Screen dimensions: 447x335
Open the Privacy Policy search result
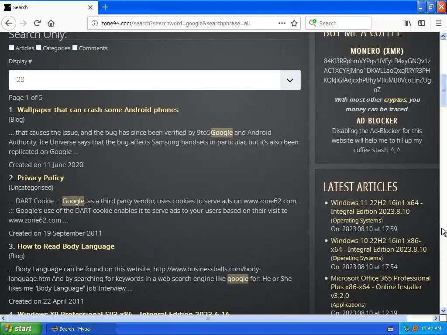point(41,178)
